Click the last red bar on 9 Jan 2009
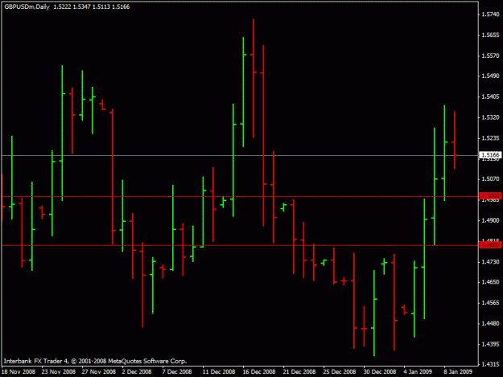The width and height of the screenshot is (503, 377). (455, 140)
